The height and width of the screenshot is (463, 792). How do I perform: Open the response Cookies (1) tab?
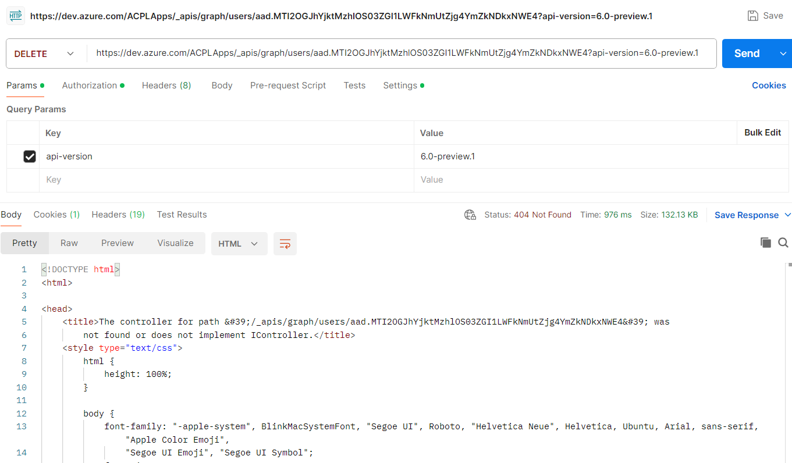click(56, 215)
